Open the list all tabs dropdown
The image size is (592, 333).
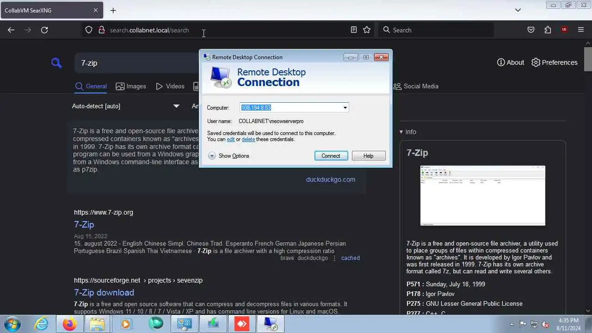point(518,10)
